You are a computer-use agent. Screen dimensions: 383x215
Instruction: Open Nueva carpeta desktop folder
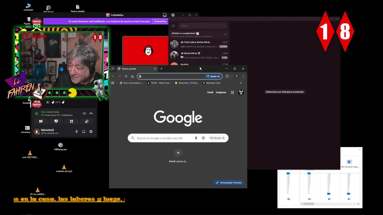tap(77, 8)
